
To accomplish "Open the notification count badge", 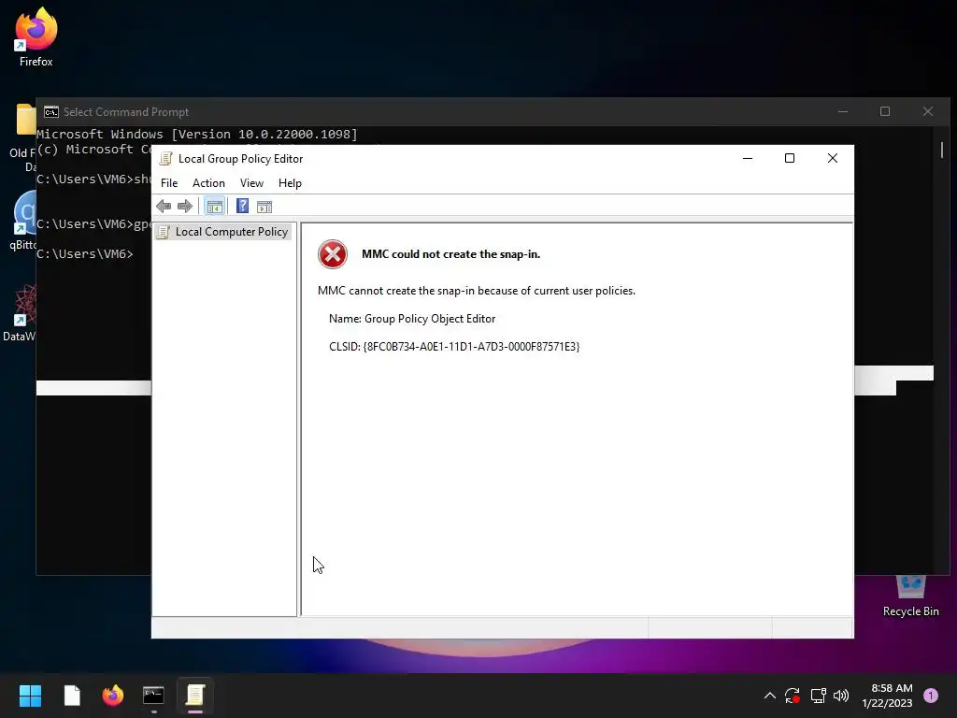I will point(931,696).
